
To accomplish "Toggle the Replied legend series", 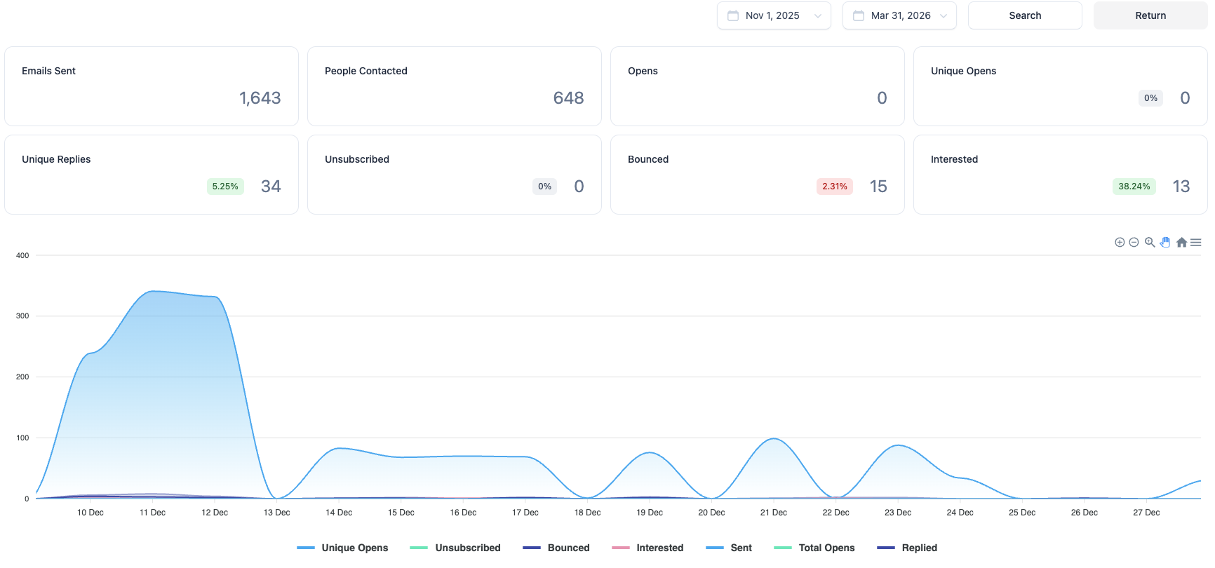I will point(907,548).
